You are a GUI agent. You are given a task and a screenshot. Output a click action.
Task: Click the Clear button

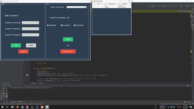(31, 45)
